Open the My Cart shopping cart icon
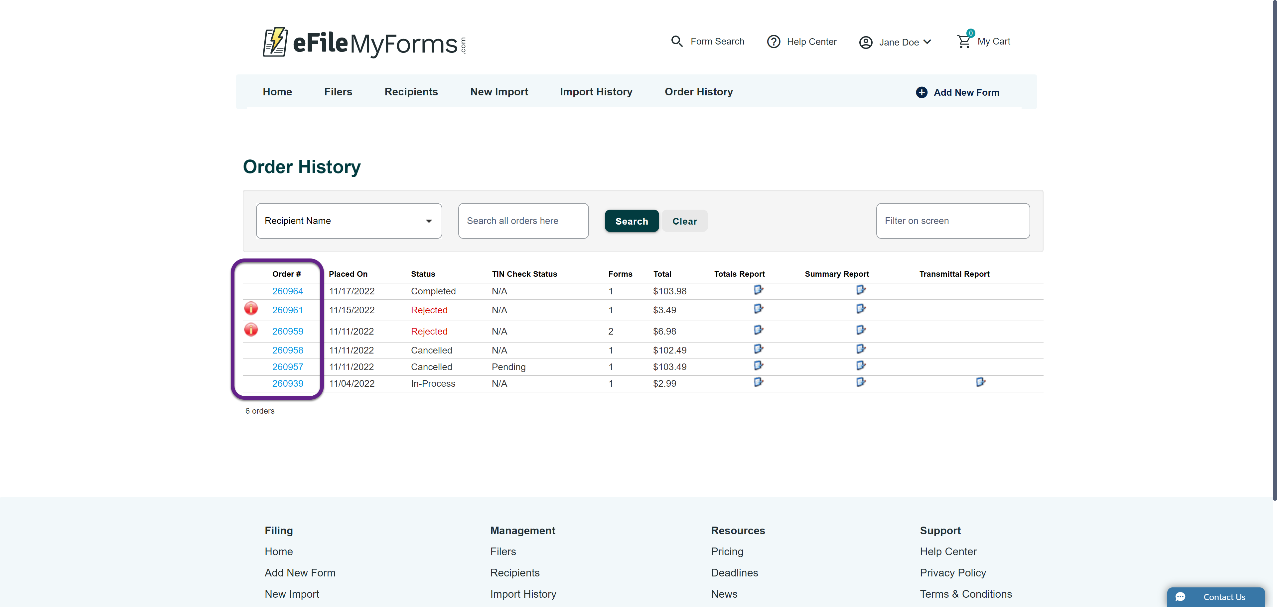This screenshot has width=1277, height=607. (964, 42)
